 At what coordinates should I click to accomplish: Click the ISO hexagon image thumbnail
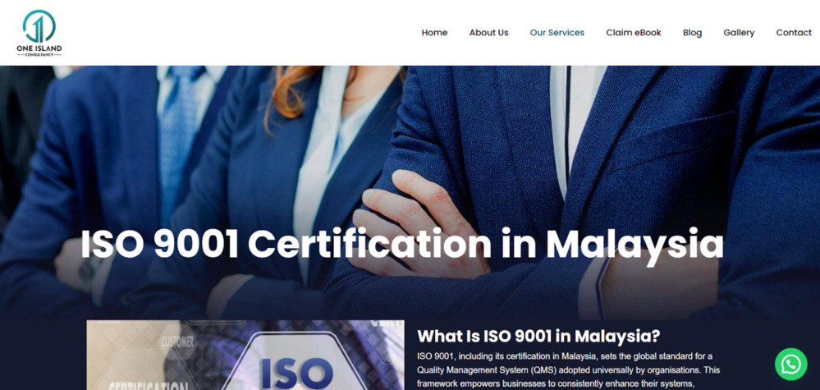click(245, 355)
